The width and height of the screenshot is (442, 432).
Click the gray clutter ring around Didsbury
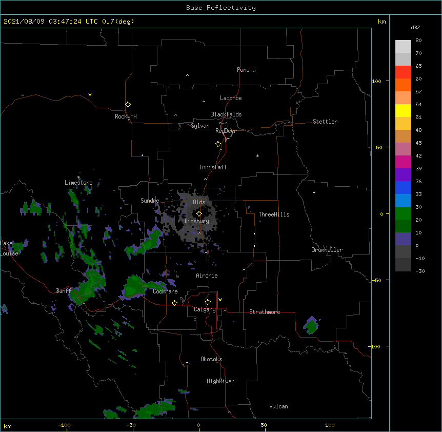(x=194, y=219)
